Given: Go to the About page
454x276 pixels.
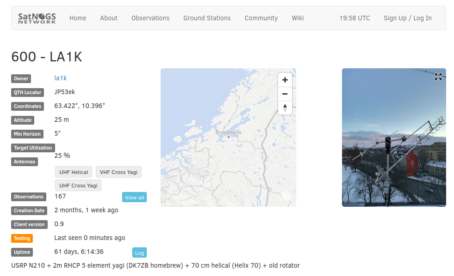Looking at the screenshot, I should [109, 18].
